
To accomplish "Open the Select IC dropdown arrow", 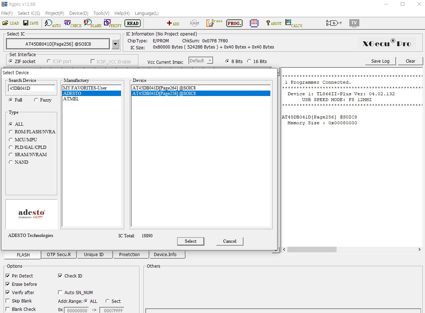I will click(115, 44).
